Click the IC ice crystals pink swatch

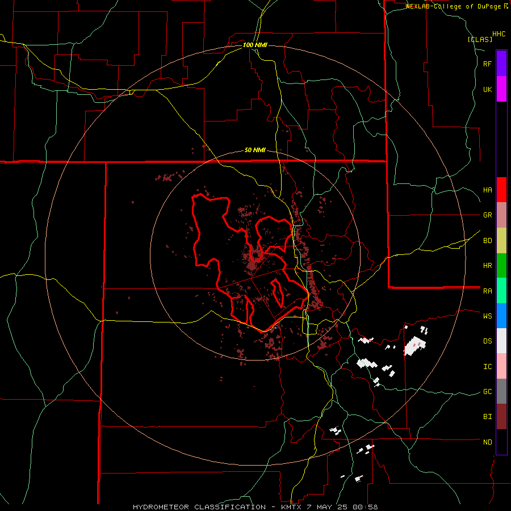pos(501,366)
